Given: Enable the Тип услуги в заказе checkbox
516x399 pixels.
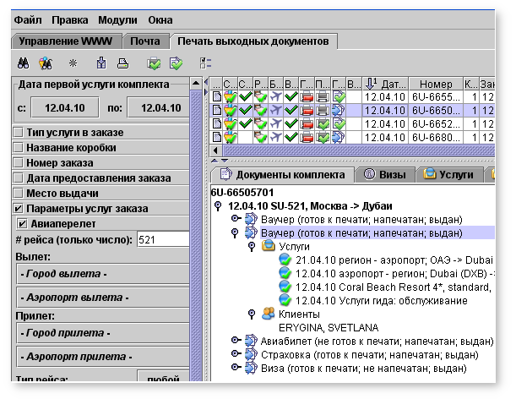Looking at the screenshot, I should pyautogui.click(x=19, y=133).
